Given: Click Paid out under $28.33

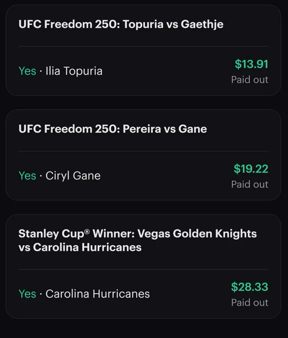Looking at the screenshot, I should tap(250, 303).
